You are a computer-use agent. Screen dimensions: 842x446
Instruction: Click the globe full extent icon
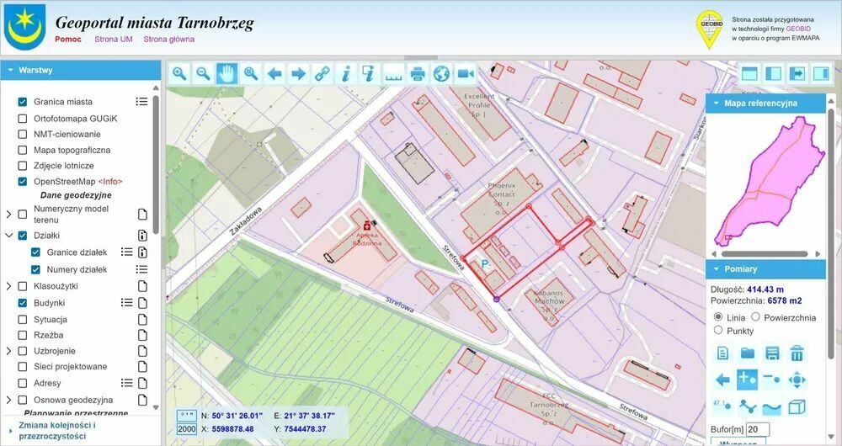pos(441,74)
